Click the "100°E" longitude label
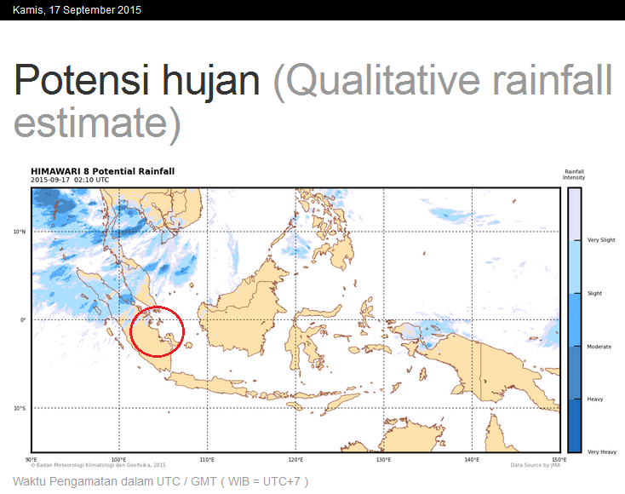The width and height of the screenshot is (625, 494). [x=118, y=460]
